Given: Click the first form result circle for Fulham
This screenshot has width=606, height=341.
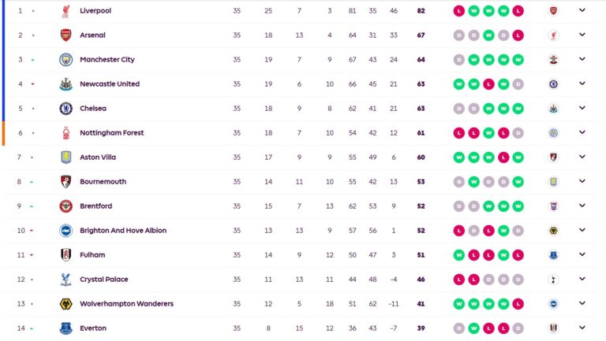Looking at the screenshot, I should coord(458,255).
